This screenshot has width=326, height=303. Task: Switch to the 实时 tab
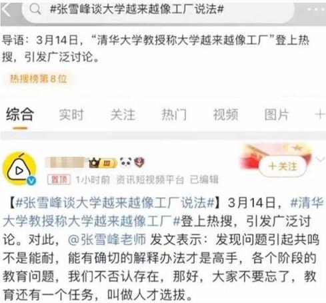(71, 115)
